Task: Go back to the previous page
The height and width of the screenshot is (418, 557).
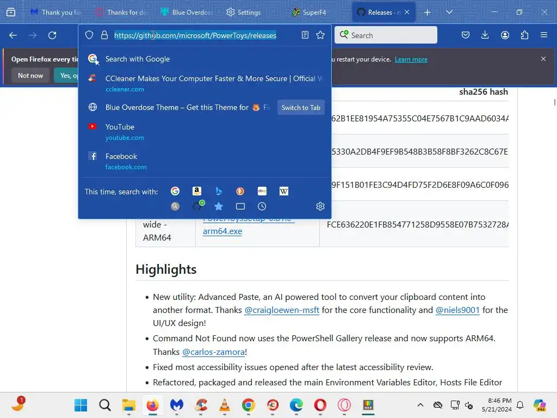Action: [13, 35]
